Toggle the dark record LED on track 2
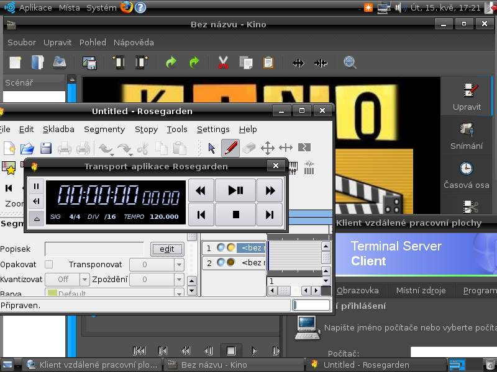Image resolution: width=497 pixels, height=372 pixels. [x=230, y=262]
